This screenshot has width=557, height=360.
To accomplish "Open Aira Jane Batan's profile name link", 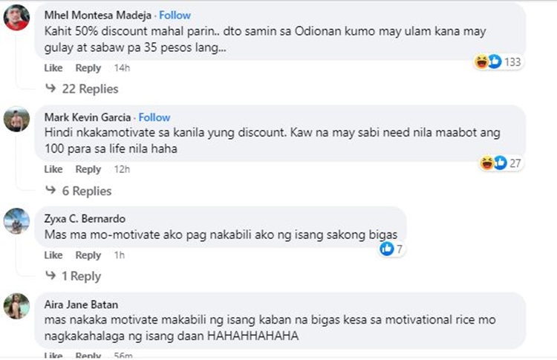I will [82, 304].
